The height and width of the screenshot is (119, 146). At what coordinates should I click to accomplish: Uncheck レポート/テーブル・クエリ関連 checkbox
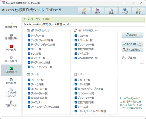pyautogui.click(x=76, y=111)
